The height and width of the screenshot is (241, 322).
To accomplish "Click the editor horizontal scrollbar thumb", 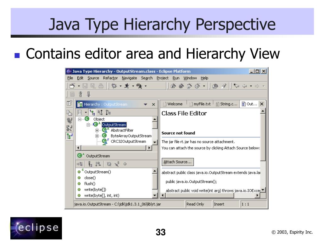I will pos(200,195).
